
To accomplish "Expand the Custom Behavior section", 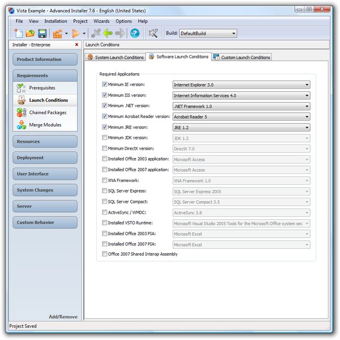I will coord(45,223).
